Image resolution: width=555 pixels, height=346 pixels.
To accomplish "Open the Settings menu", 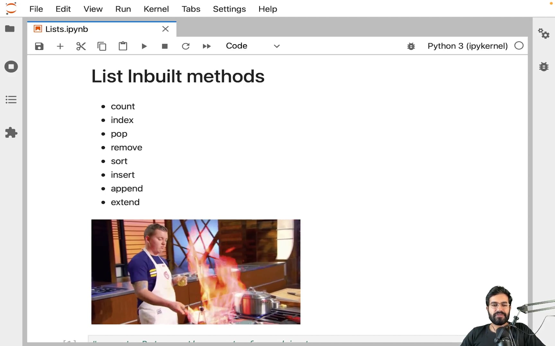I will 230,9.
